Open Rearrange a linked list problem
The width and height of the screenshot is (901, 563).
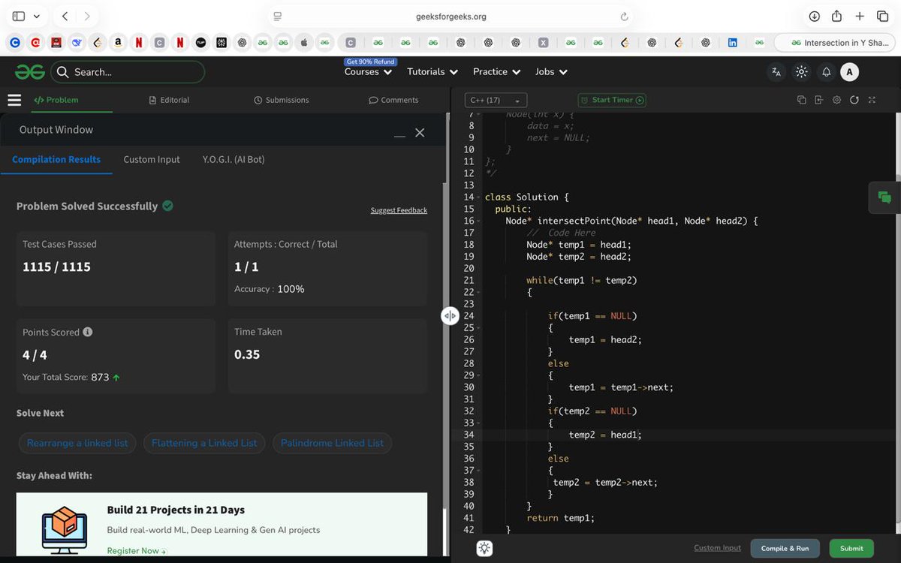77,443
